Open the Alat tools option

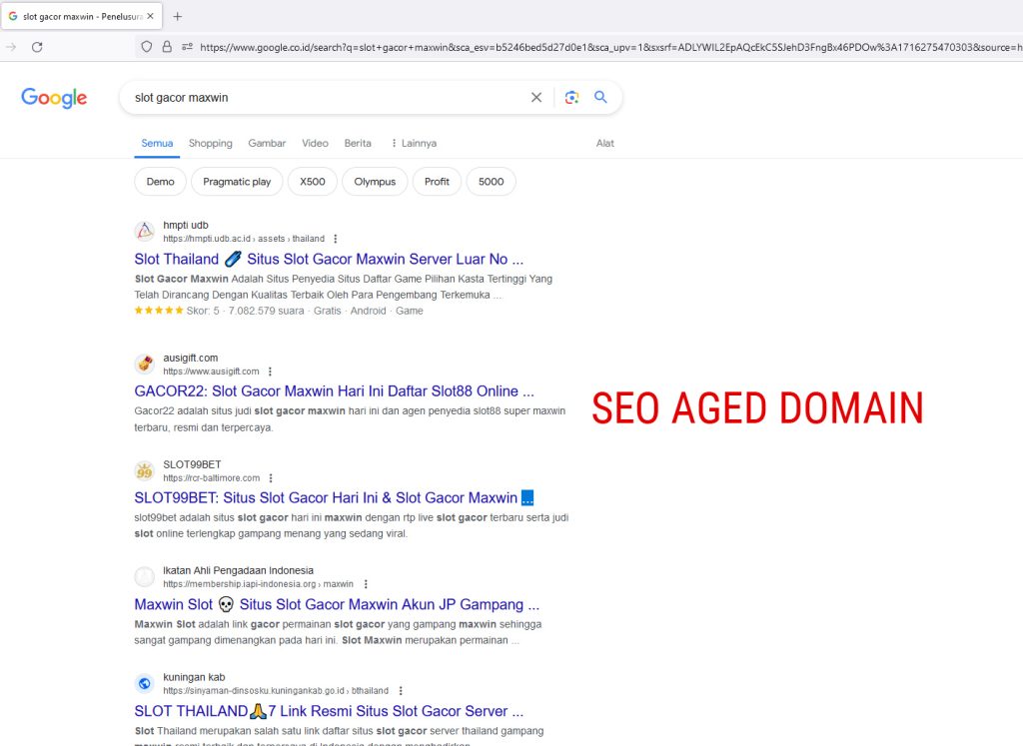[604, 143]
